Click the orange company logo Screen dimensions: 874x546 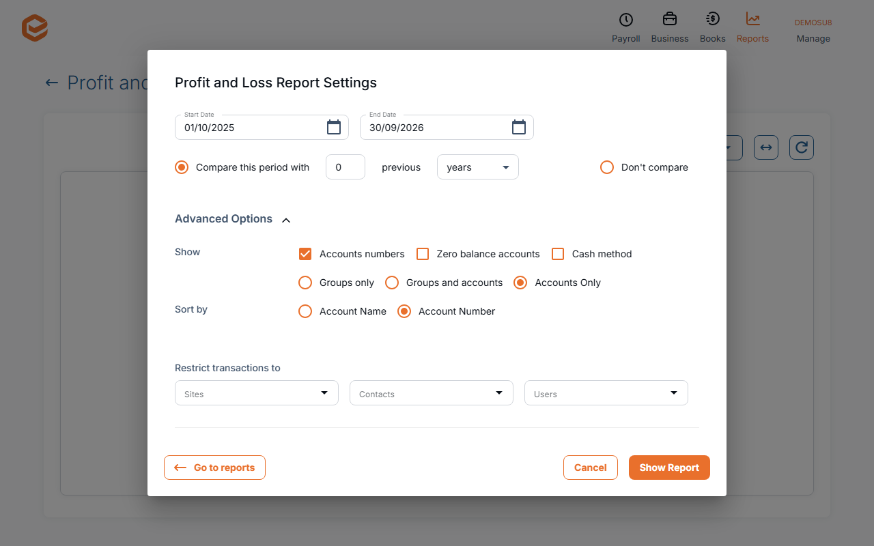(x=35, y=28)
